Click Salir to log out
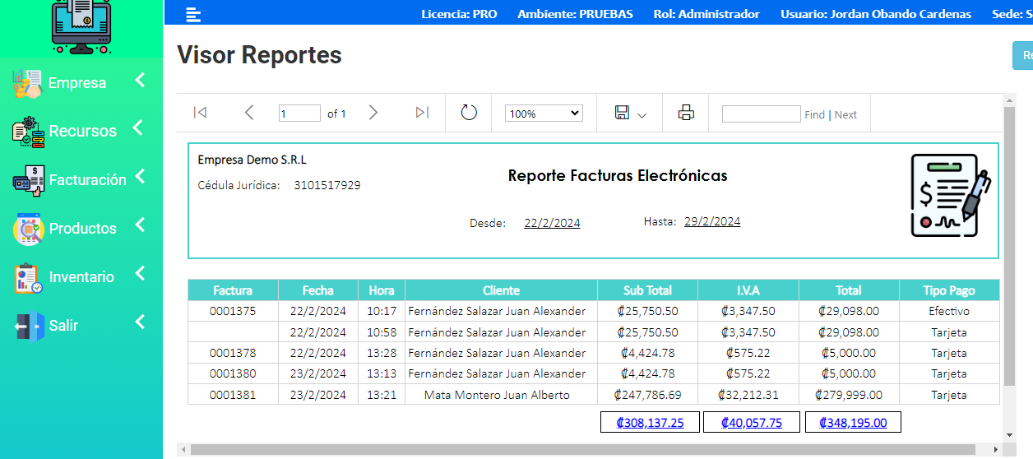The width and height of the screenshot is (1033, 459). click(x=63, y=326)
